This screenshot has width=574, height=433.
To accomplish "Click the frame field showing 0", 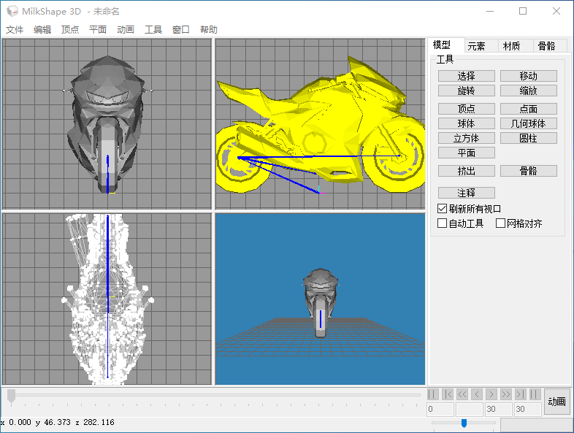I will (440, 409).
